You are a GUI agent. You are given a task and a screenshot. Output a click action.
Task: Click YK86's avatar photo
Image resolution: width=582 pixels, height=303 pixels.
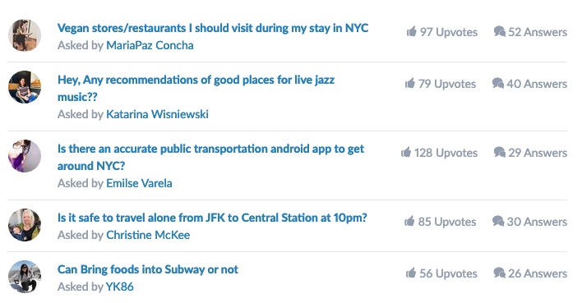pos(25,277)
